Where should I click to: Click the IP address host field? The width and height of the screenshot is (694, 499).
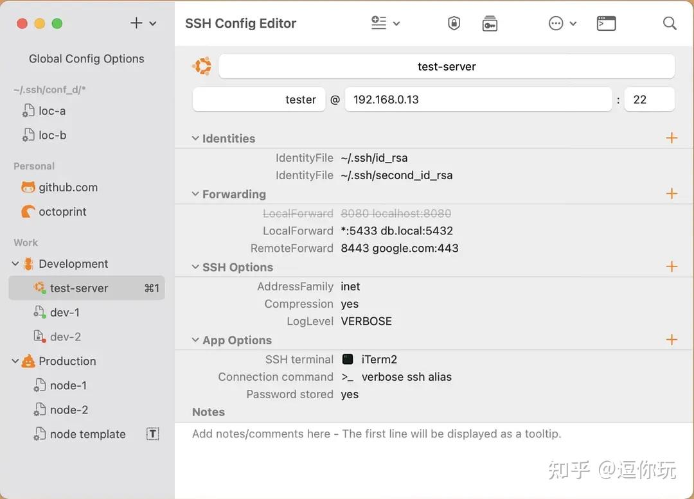tap(478, 100)
